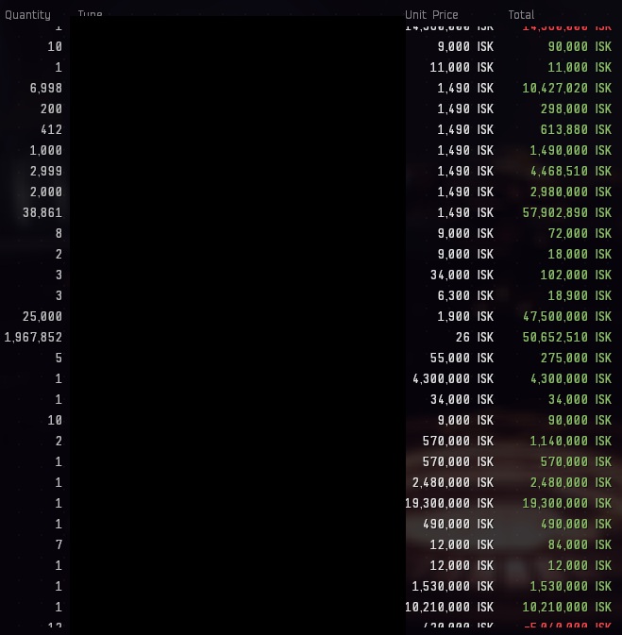
Task: Select total 2,980,000 ISK
Action: point(570,192)
